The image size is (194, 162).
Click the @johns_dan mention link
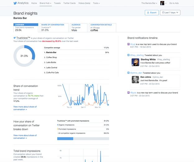point(136,73)
